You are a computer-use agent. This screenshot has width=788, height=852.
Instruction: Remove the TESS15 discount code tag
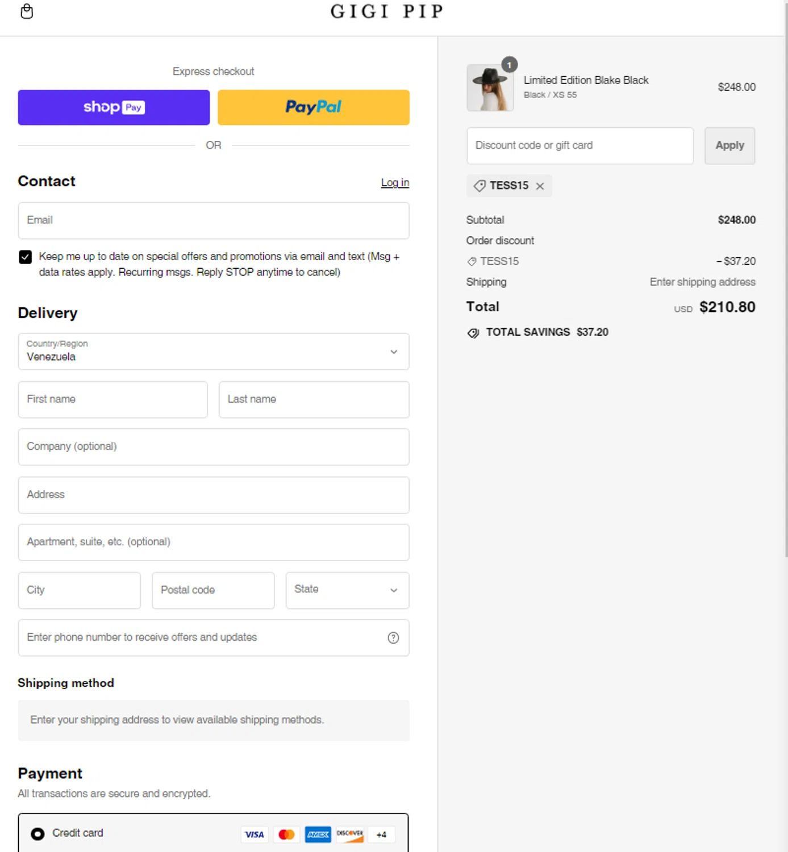click(540, 186)
